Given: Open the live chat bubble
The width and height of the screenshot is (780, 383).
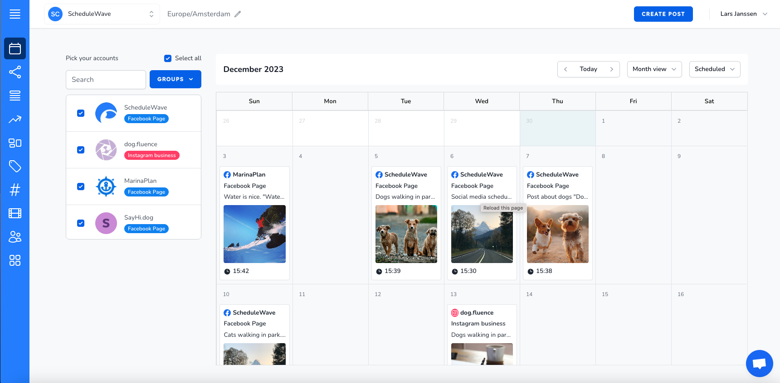Looking at the screenshot, I should pyautogui.click(x=759, y=364).
